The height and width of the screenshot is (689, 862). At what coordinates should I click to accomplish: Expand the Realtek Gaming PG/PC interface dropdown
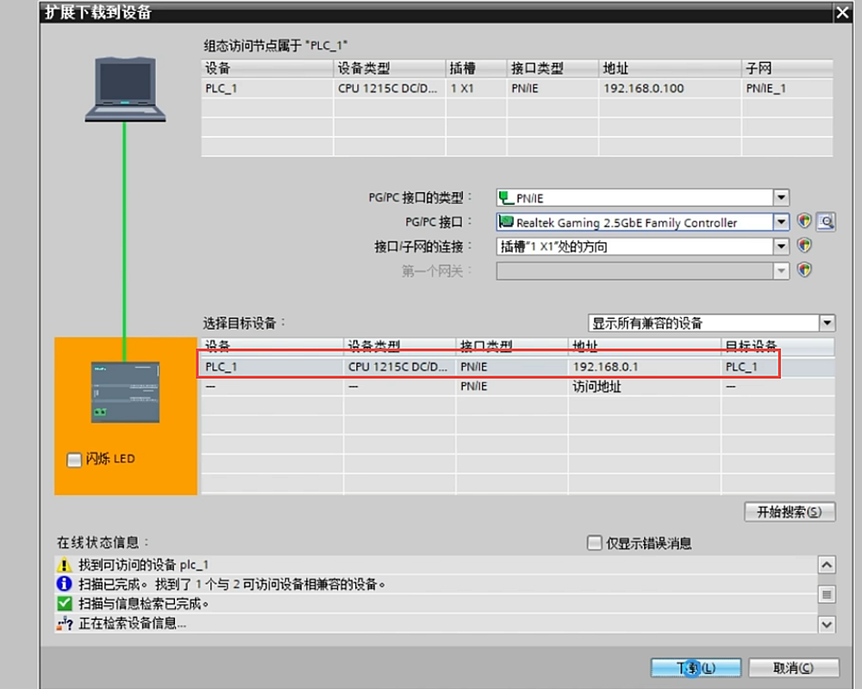coord(781,222)
